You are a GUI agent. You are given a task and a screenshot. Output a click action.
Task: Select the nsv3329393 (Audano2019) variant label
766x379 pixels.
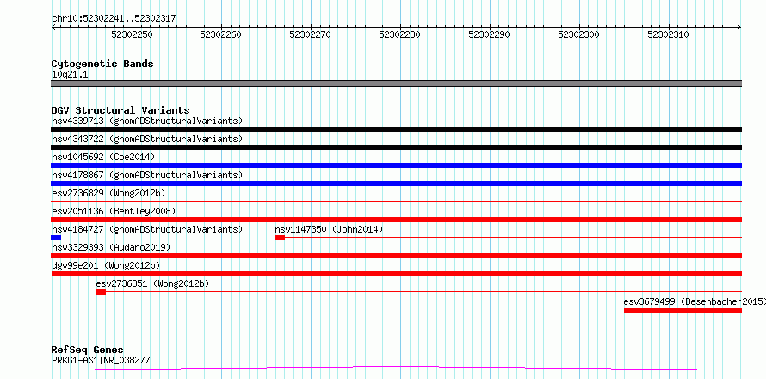(111, 247)
